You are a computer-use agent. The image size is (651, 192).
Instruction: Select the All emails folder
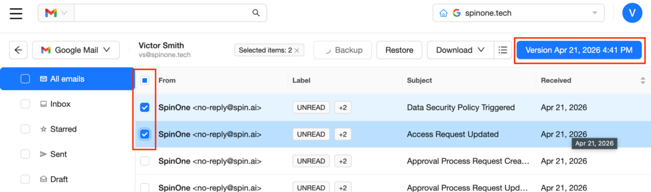click(67, 79)
